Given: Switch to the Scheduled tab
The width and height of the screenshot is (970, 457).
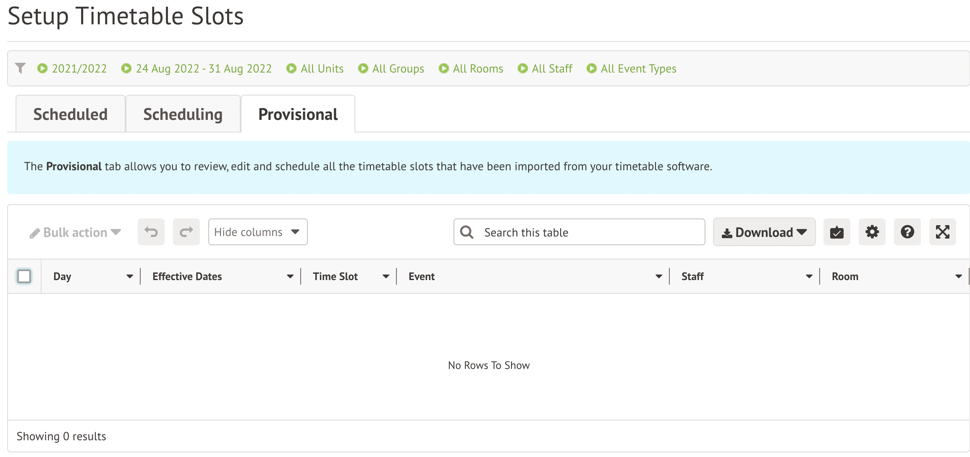Looking at the screenshot, I should click(x=70, y=114).
